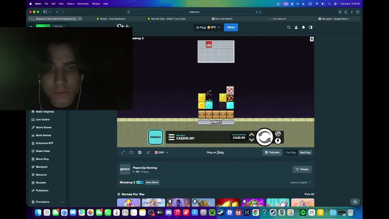Viewport: 389px width, 219px height.
Task: Open Discord from the Dock
Action: tap(169, 213)
